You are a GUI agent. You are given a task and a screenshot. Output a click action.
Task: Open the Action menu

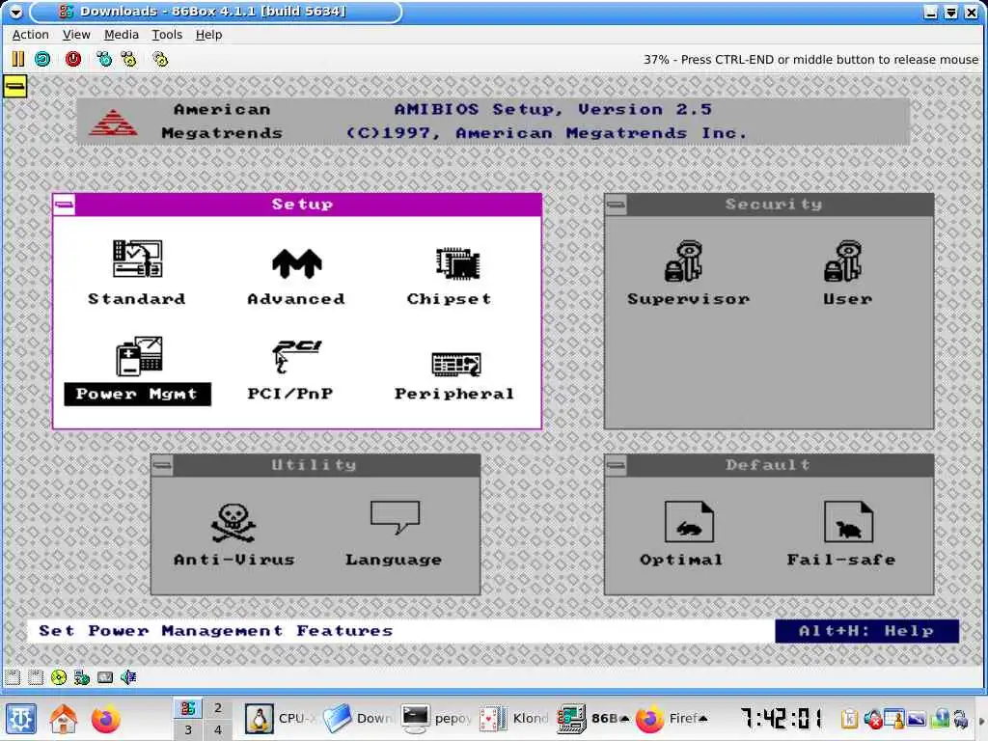click(30, 35)
